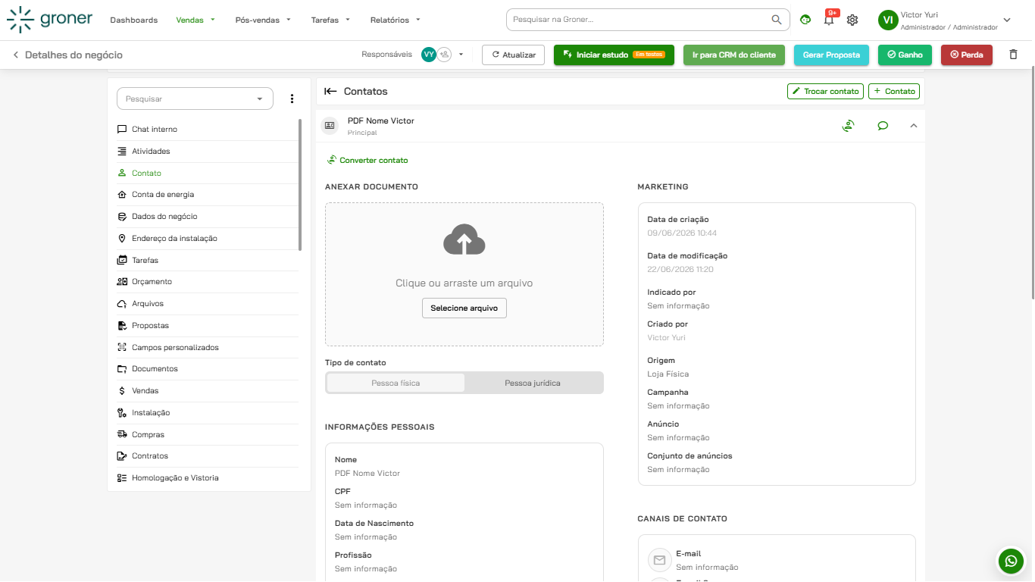This screenshot has width=1035, height=582.
Task: Click the sidebar list scrollbar
Action: (x=301, y=184)
